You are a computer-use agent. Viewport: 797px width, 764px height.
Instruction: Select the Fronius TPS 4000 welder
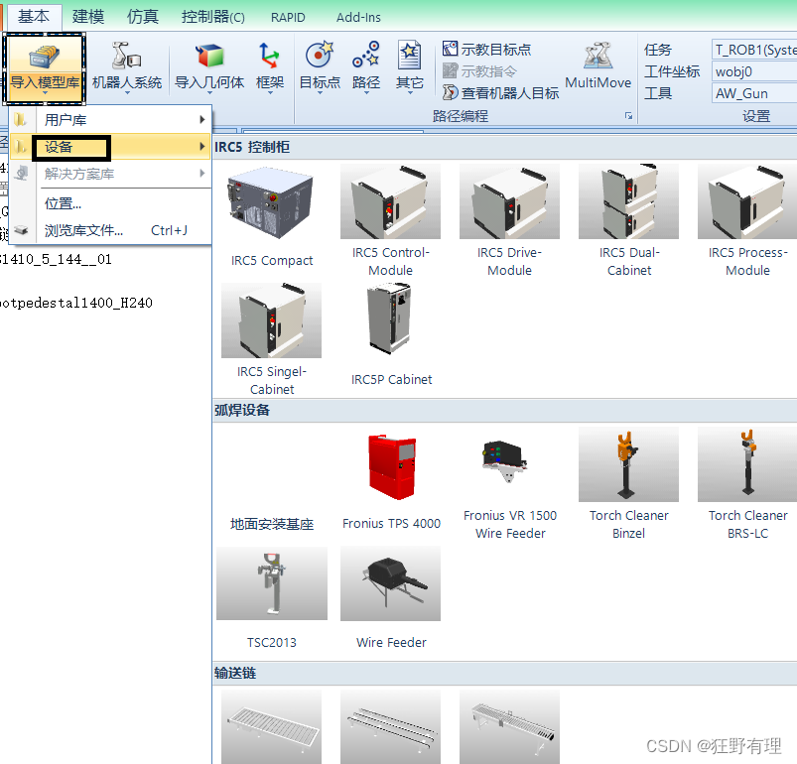pyautogui.click(x=390, y=480)
